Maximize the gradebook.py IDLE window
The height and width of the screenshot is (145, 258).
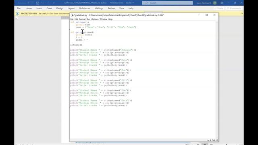tap(207, 15)
